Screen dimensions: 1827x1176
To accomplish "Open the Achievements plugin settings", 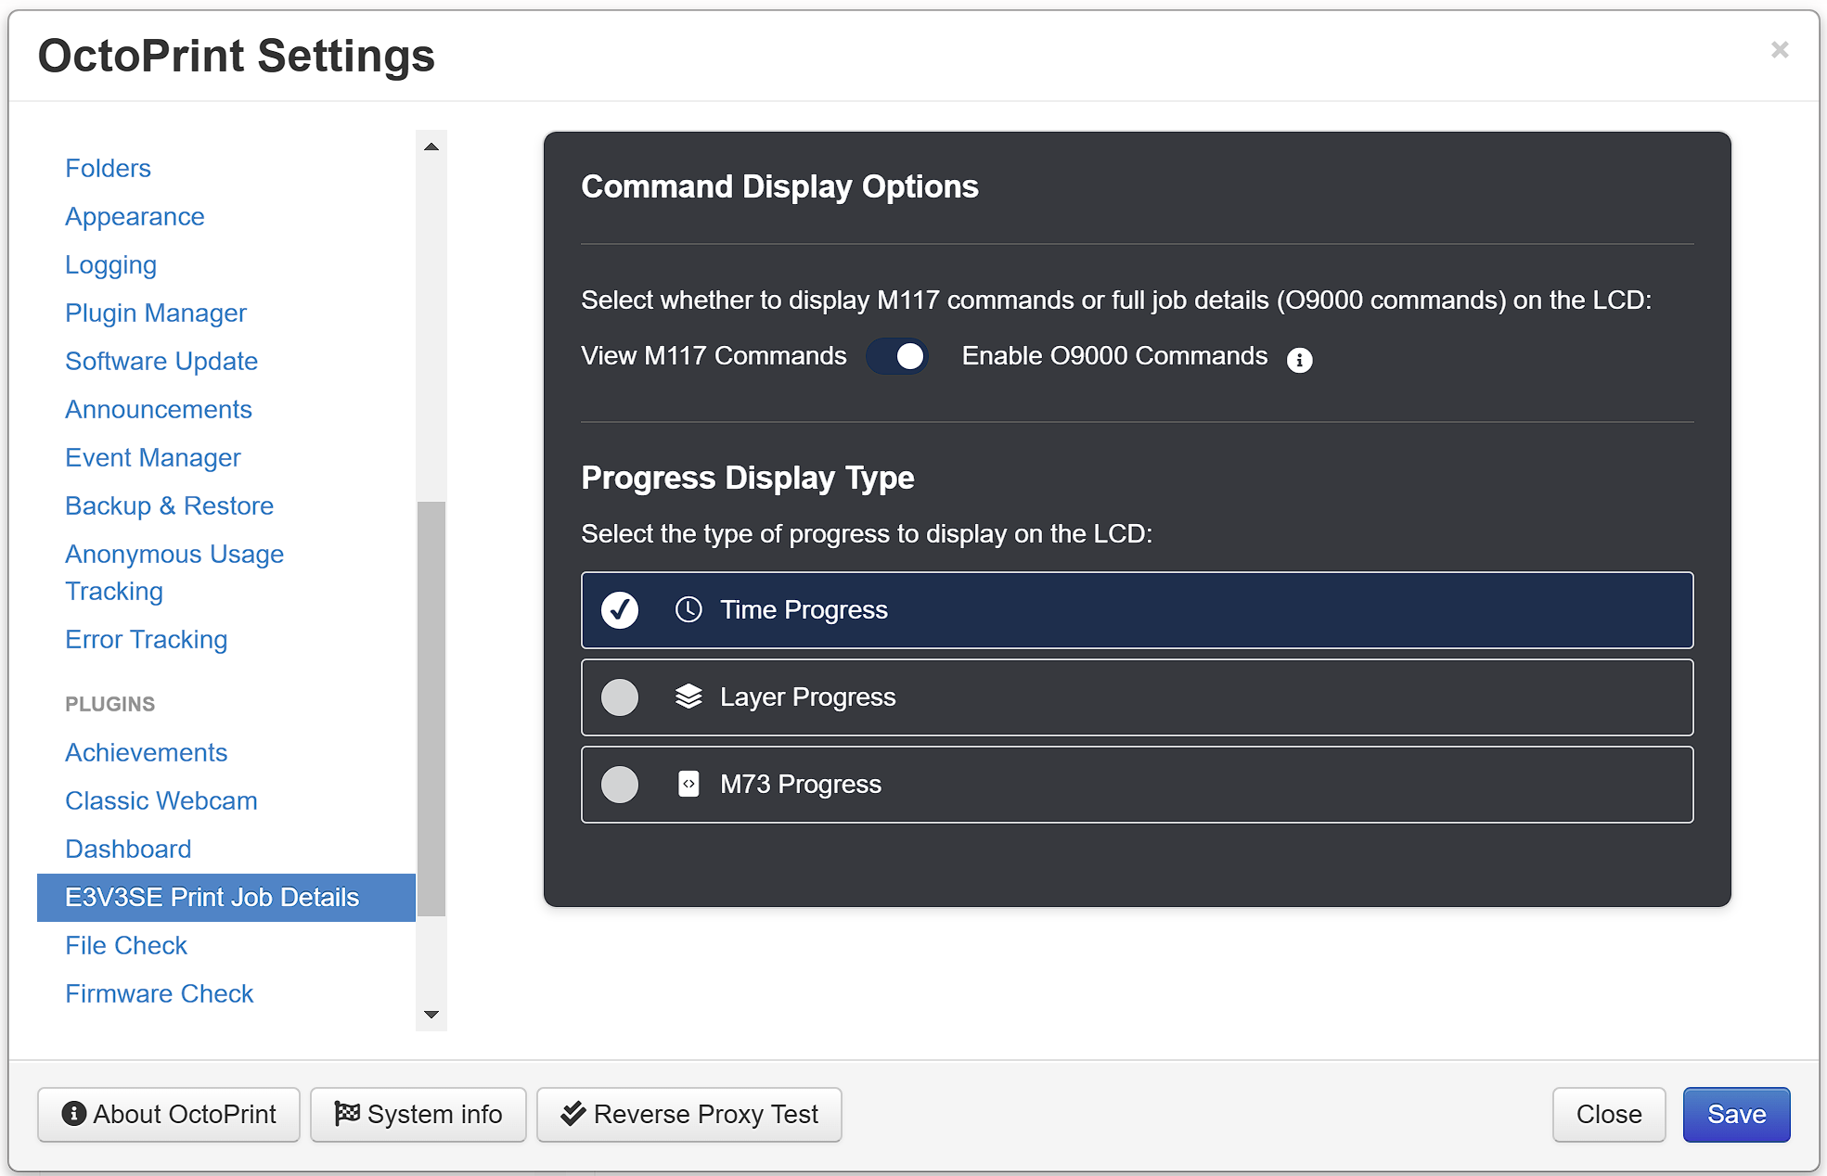I will [147, 752].
